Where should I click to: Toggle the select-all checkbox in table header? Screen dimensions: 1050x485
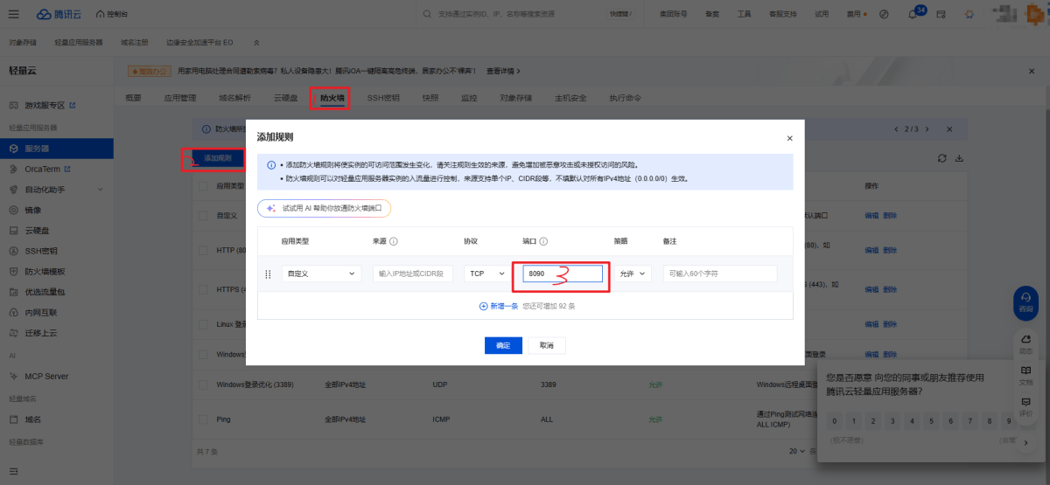tap(203, 186)
